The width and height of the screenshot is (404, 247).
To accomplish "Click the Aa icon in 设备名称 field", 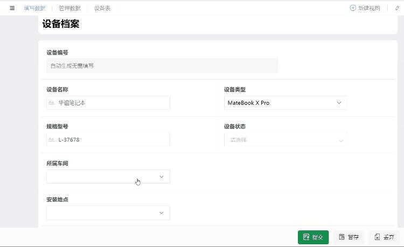I will pyautogui.click(x=51, y=103).
